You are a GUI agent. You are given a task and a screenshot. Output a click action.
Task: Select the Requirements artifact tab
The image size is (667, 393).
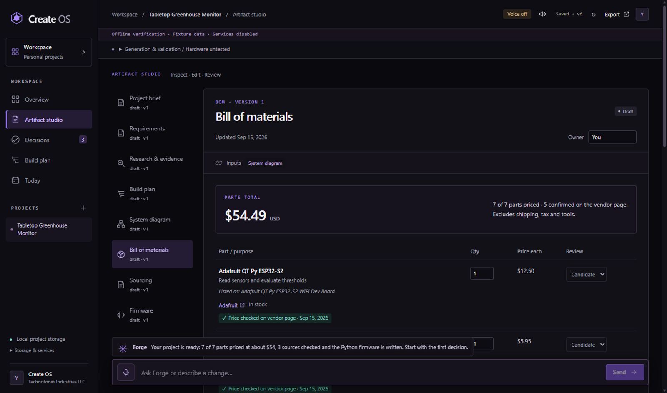152,133
